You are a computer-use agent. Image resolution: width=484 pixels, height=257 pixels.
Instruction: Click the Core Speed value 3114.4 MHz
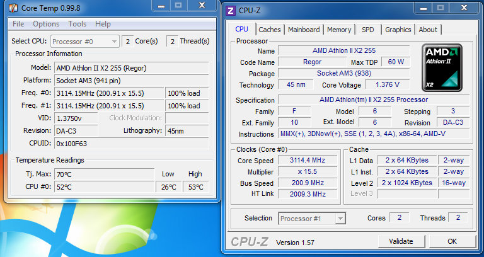[308, 160]
